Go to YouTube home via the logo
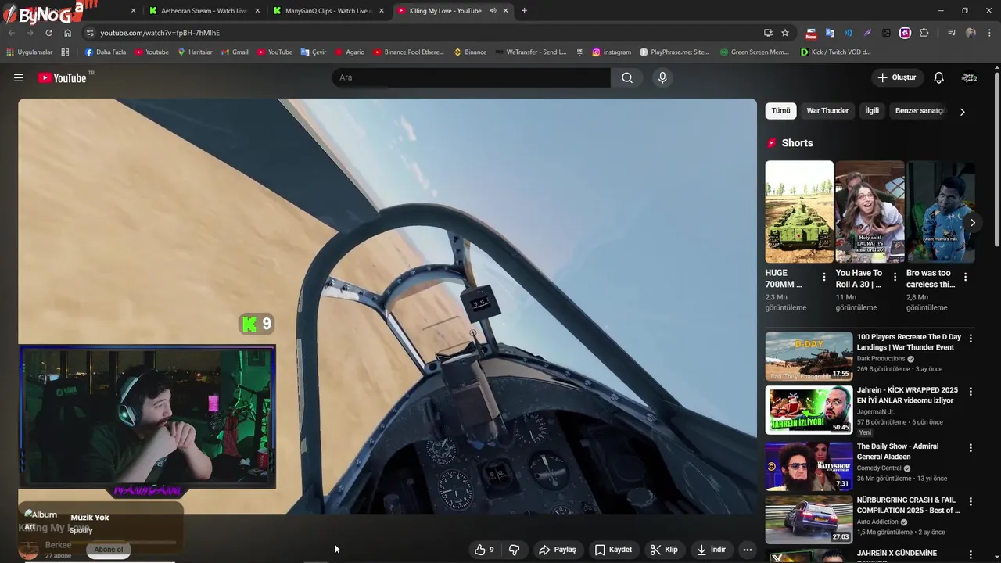1001x563 pixels. [62, 77]
